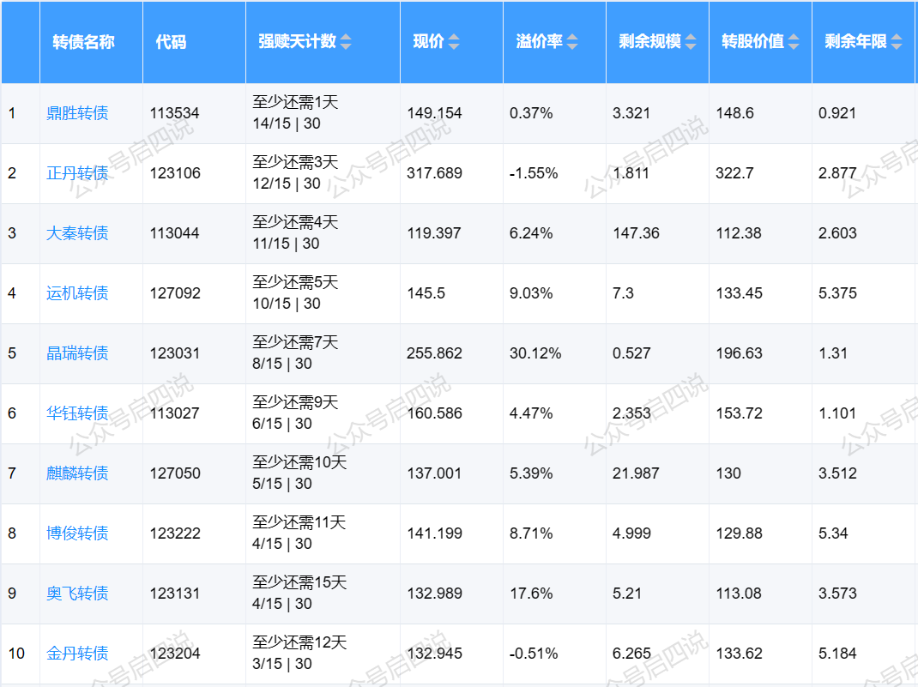Image resolution: width=918 pixels, height=687 pixels.
Task: Click the 奥飞转债 link
Action: pos(77,594)
